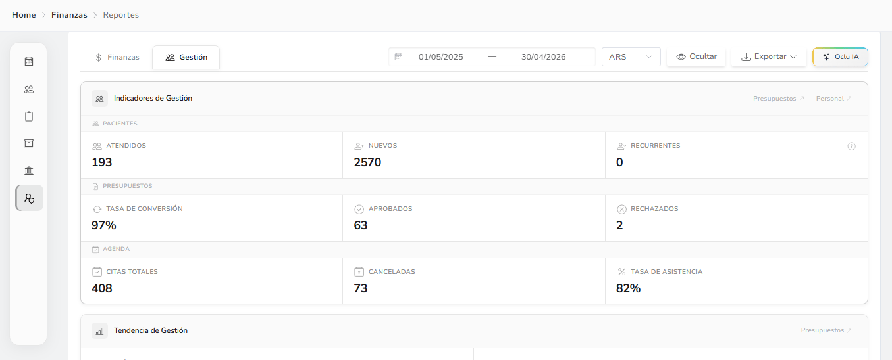Click the info icon beside Recurrentes
This screenshot has height=360, width=892.
[851, 146]
